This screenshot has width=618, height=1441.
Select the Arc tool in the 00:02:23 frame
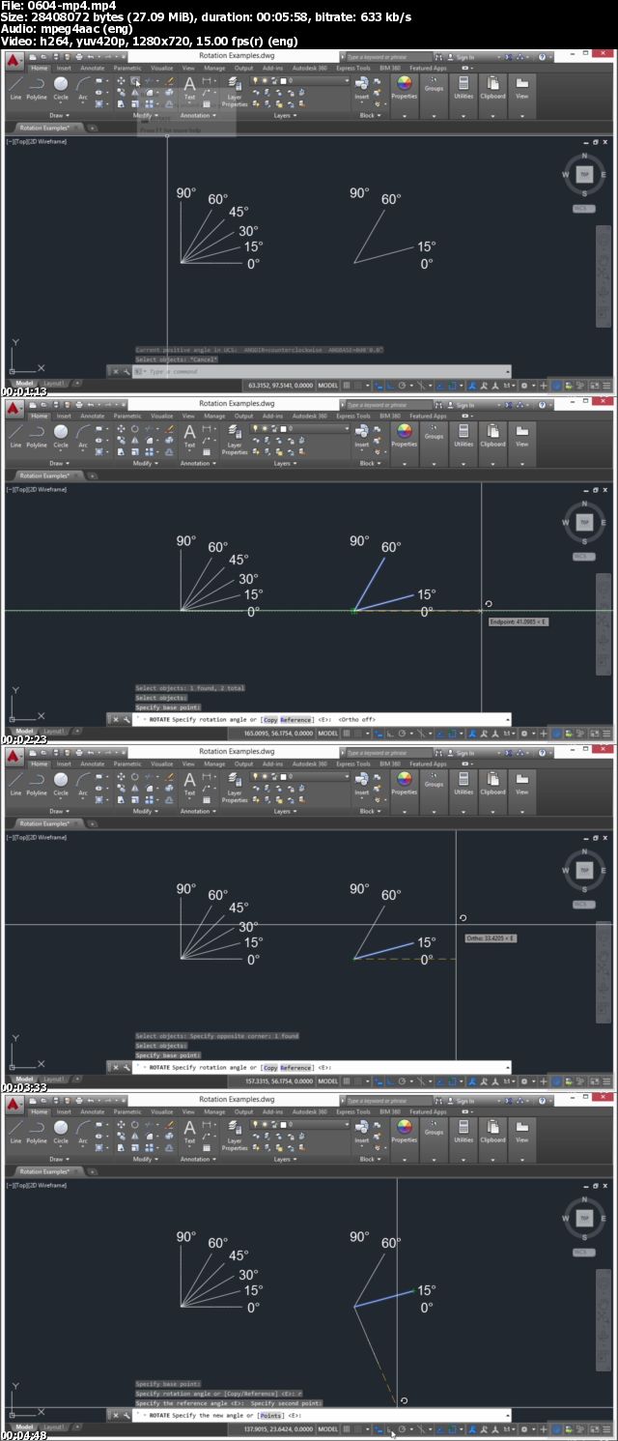click(x=83, y=435)
